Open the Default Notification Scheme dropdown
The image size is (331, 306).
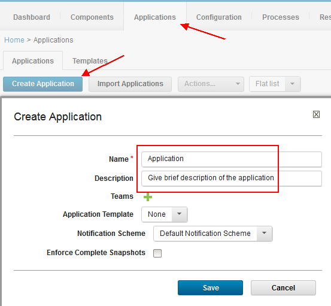pos(213,234)
